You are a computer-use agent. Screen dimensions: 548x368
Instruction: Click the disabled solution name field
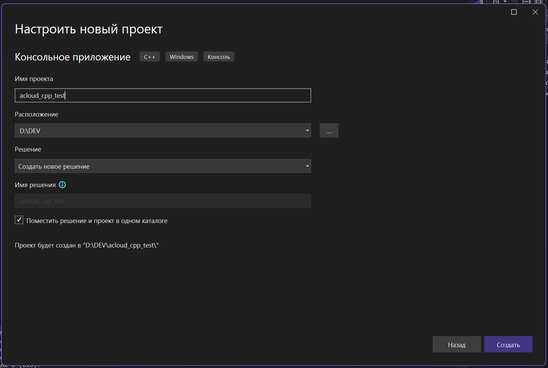(x=163, y=201)
